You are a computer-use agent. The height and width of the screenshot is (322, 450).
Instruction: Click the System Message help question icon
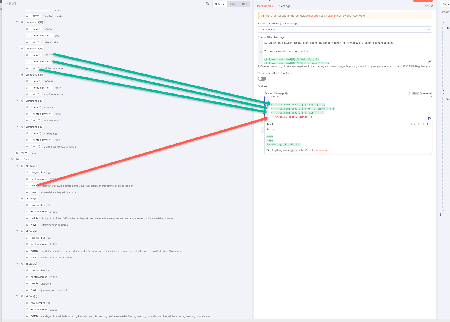click(x=286, y=93)
